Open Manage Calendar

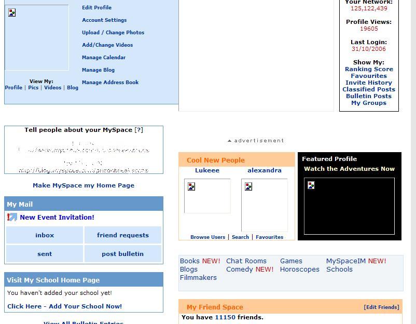click(x=104, y=57)
